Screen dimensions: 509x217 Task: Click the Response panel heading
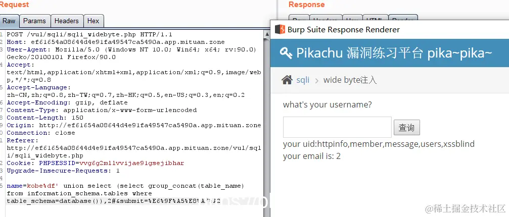[306, 5]
